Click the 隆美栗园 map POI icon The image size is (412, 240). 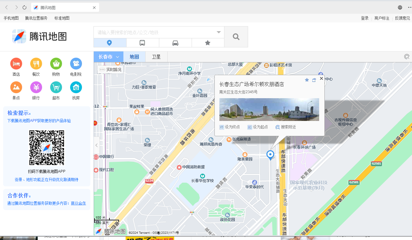(x=245, y=154)
